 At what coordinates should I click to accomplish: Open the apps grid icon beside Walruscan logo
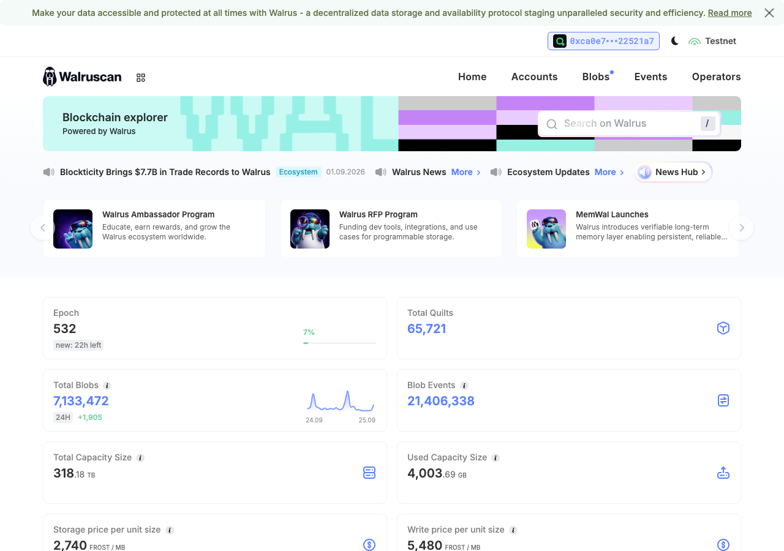pyautogui.click(x=141, y=78)
